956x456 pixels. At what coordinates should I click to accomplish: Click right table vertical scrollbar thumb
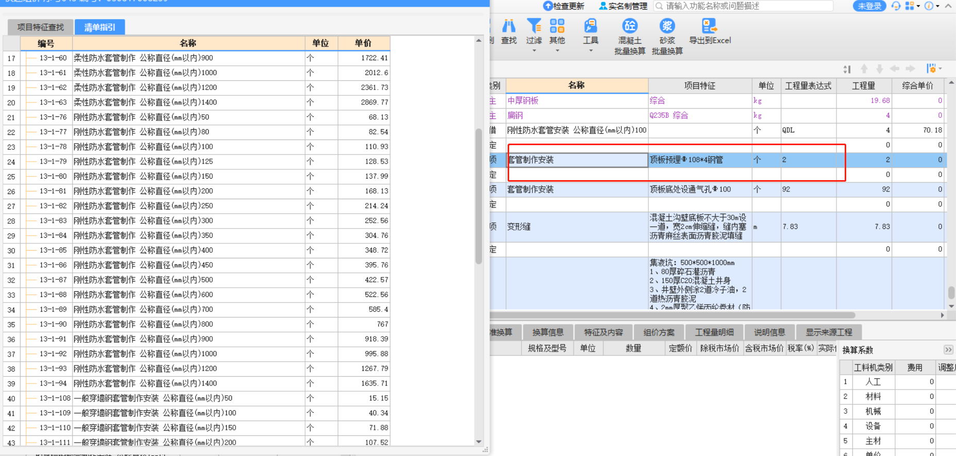[x=951, y=292]
